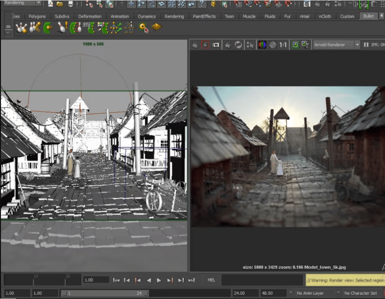Viewport: 385px width, 299px height.
Task: Click the MEL command line label
Action: (x=211, y=280)
